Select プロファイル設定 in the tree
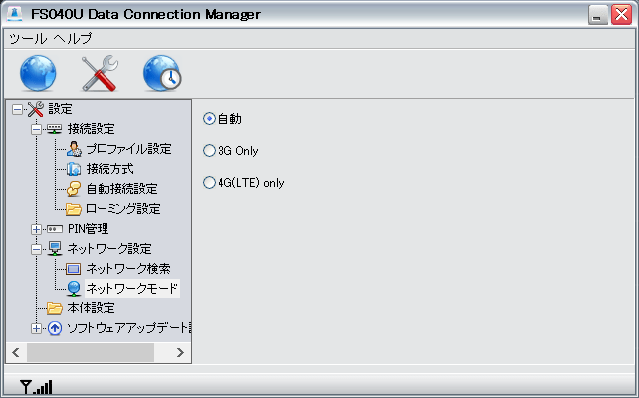Screen dimensions: 639x398 pos(128,149)
